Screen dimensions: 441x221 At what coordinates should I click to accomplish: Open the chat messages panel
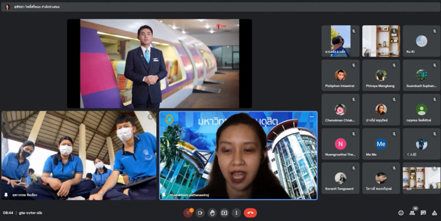tap(423, 213)
